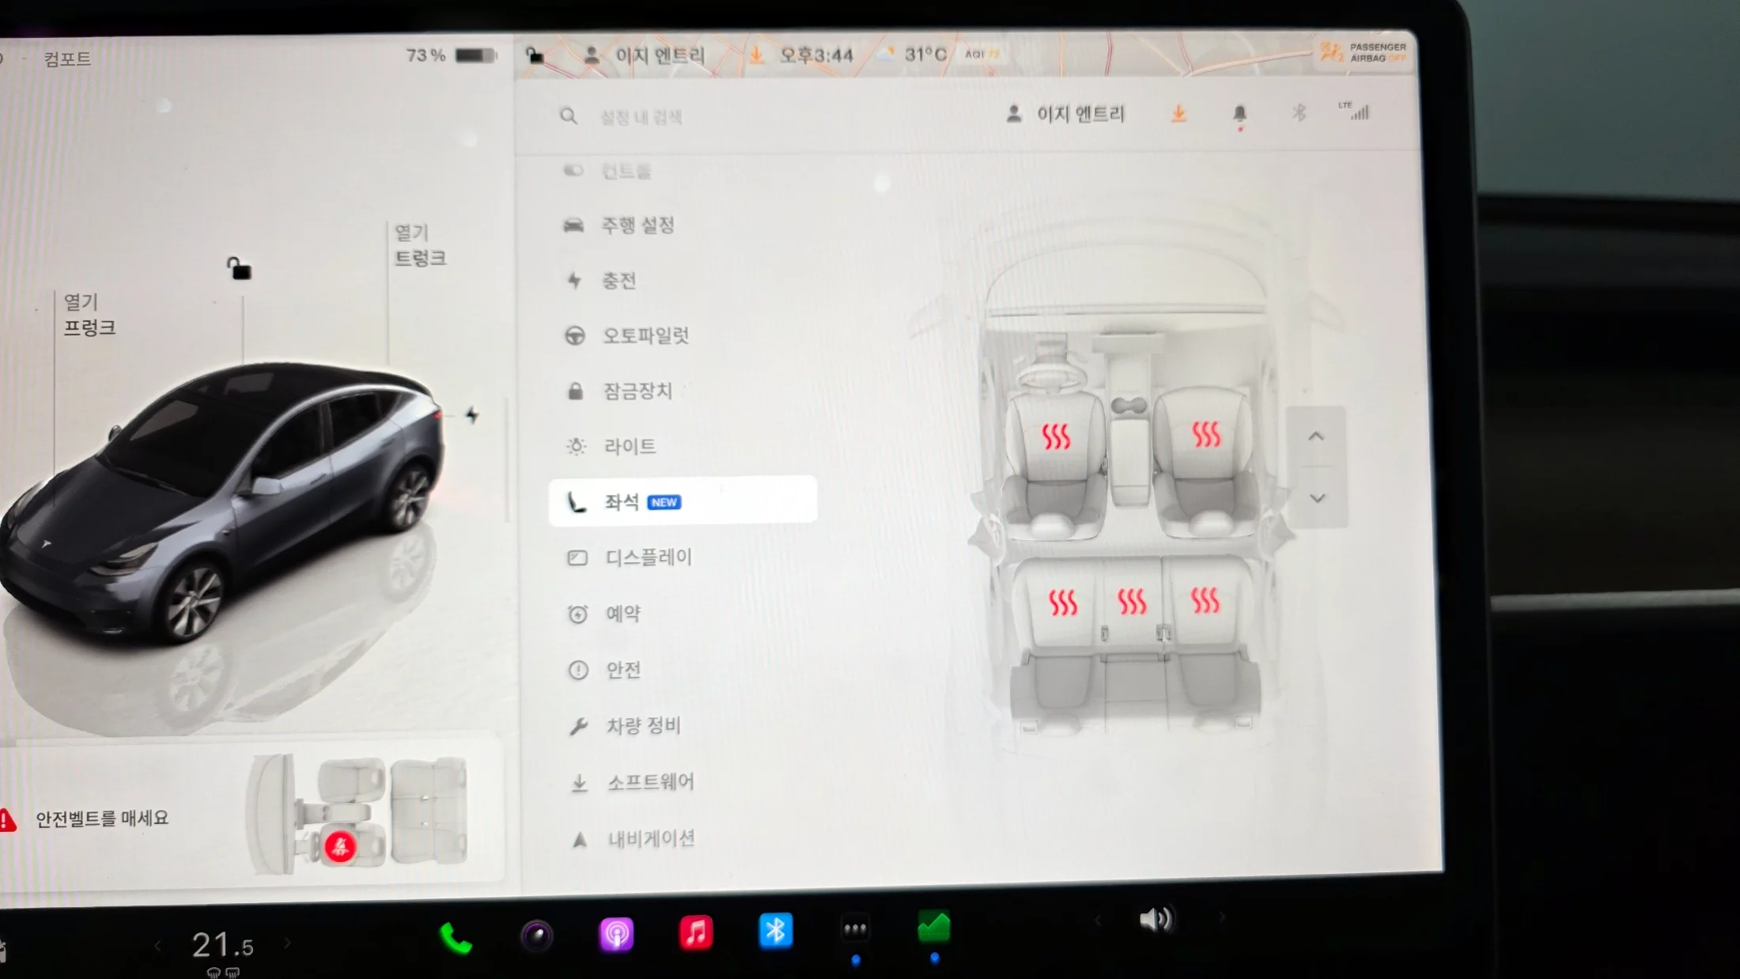Open the Apple Music app
The width and height of the screenshot is (1740, 979).
[x=696, y=933]
